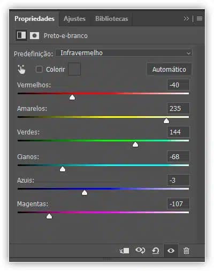Activate the on-image adjustment hand tool

pos(21,69)
